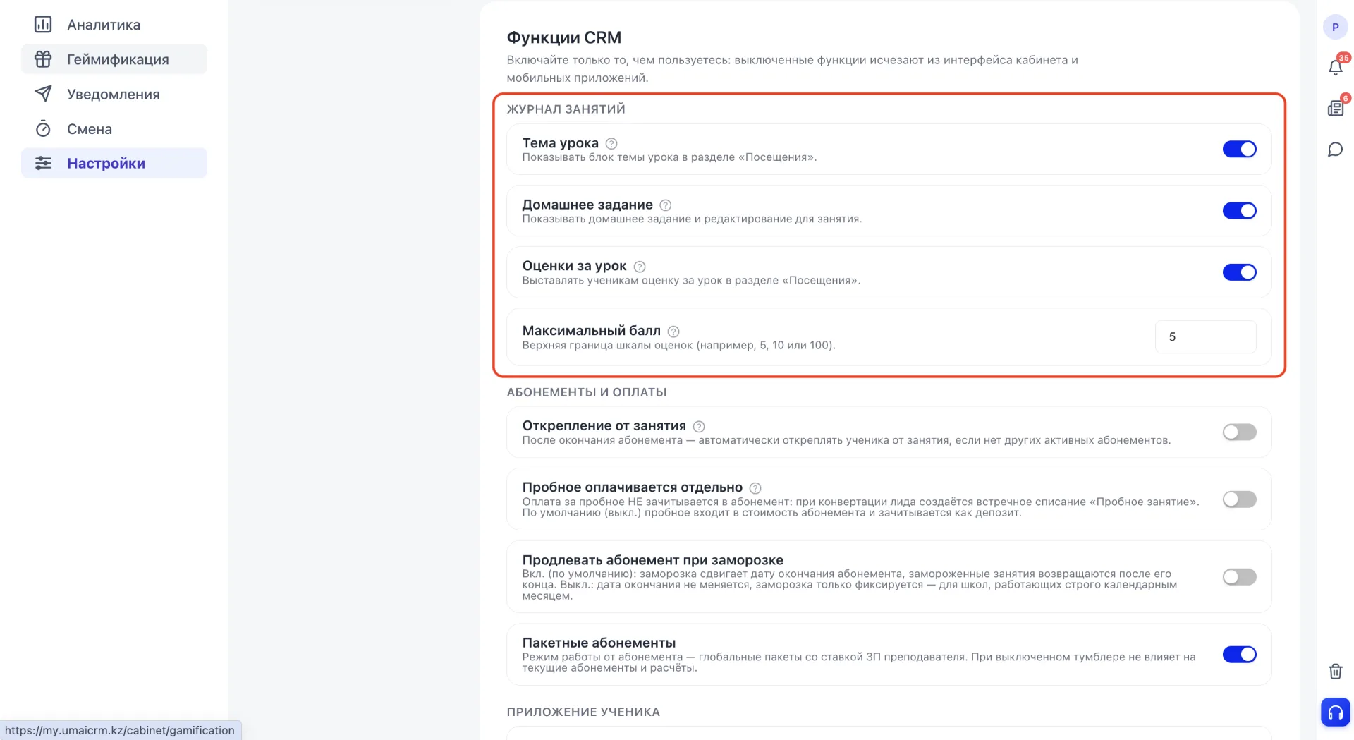The height and width of the screenshot is (740, 1354).
Task: Open the notifications bell icon
Action: click(x=1335, y=66)
